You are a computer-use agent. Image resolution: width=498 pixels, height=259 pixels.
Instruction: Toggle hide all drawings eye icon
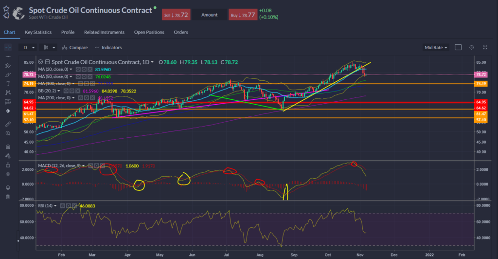click(7, 174)
